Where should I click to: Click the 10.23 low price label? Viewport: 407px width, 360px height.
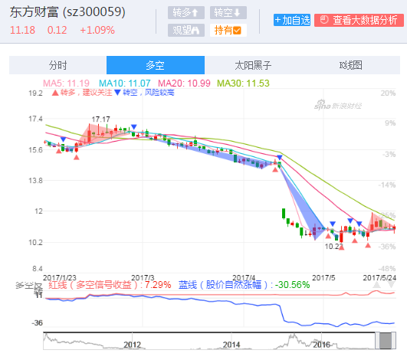pos(334,246)
